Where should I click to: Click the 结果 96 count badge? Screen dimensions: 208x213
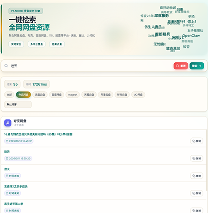[x=12, y=84]
